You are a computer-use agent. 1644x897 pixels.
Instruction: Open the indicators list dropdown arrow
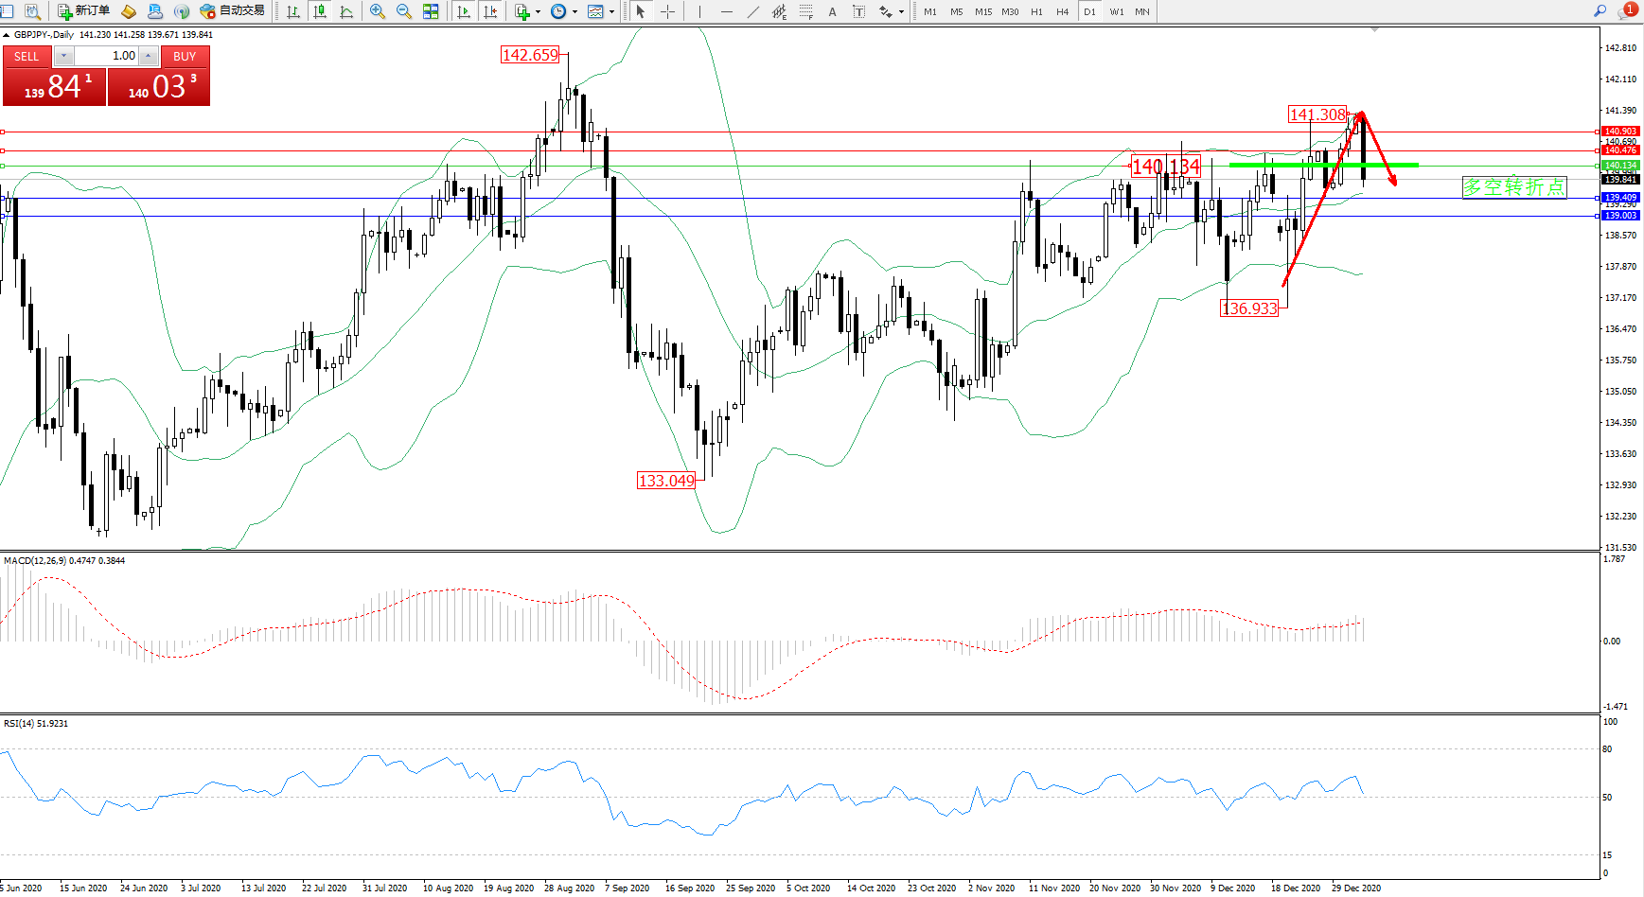538,12
